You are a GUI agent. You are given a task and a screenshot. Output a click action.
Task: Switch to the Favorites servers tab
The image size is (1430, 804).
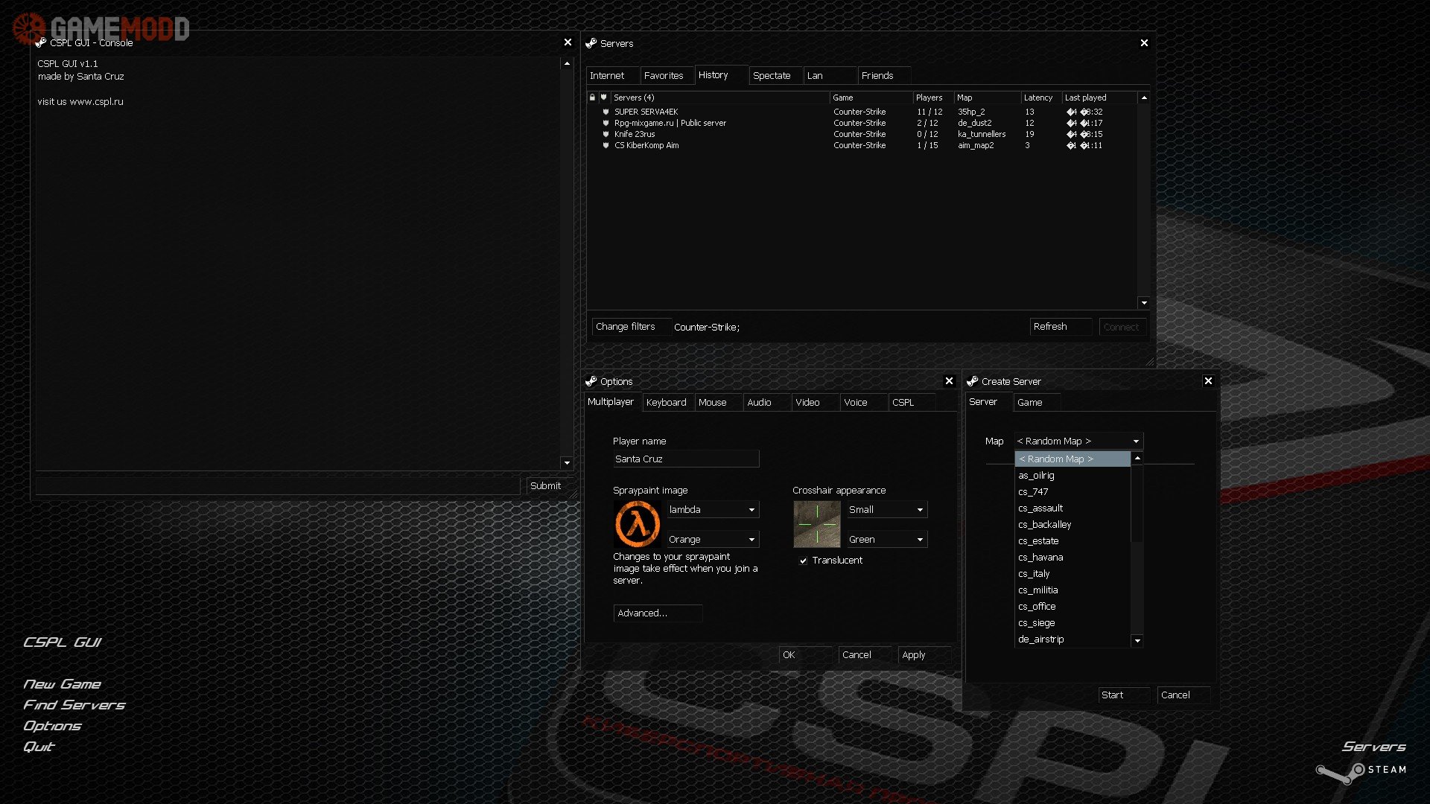(663, 76)
